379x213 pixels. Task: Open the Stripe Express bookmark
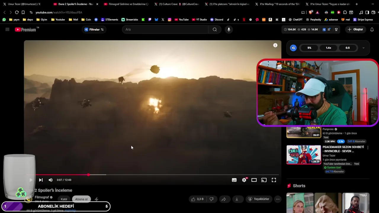click(x=363, y=20)
